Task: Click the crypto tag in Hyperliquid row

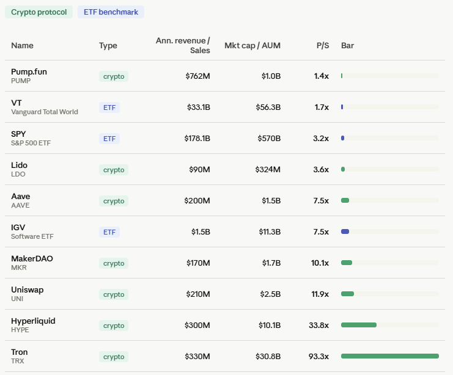Action: pyautogui.click(x=114, y=326)
